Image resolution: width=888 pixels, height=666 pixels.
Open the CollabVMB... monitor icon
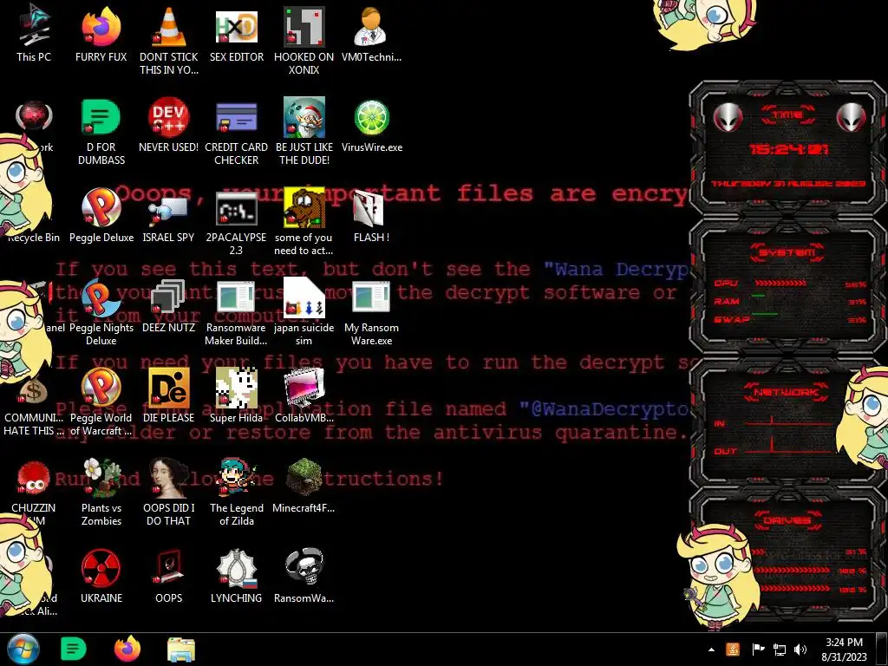point(304,395)
